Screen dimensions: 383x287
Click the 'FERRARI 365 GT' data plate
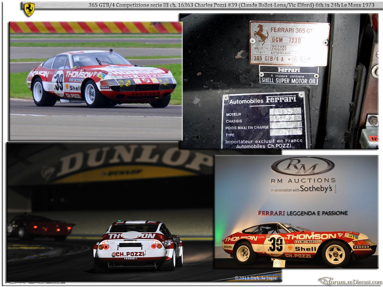pyautogui.click(x=289, y=43)
